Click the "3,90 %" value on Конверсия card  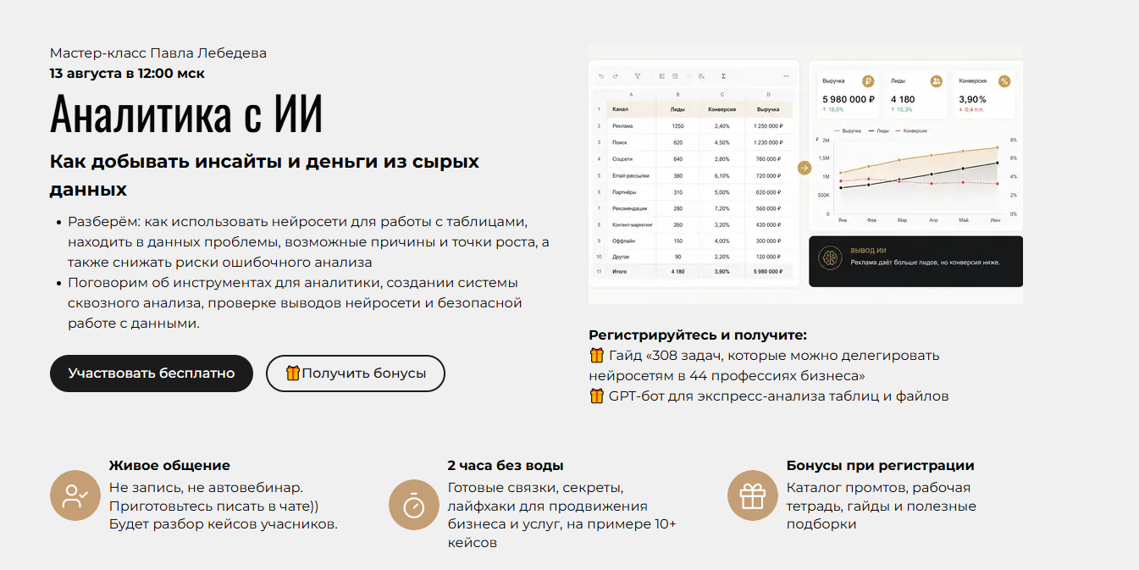click(972, 99)
